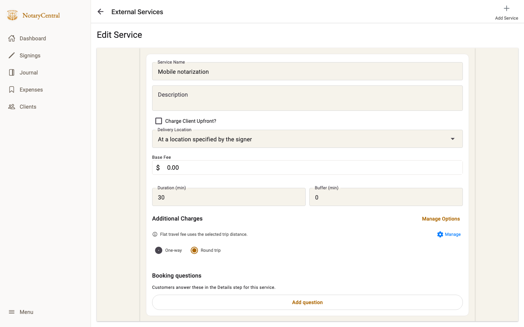The width and height of the screenshot is (524, 327).
Task: Click the Clients people icon
Action: point(12,107)
